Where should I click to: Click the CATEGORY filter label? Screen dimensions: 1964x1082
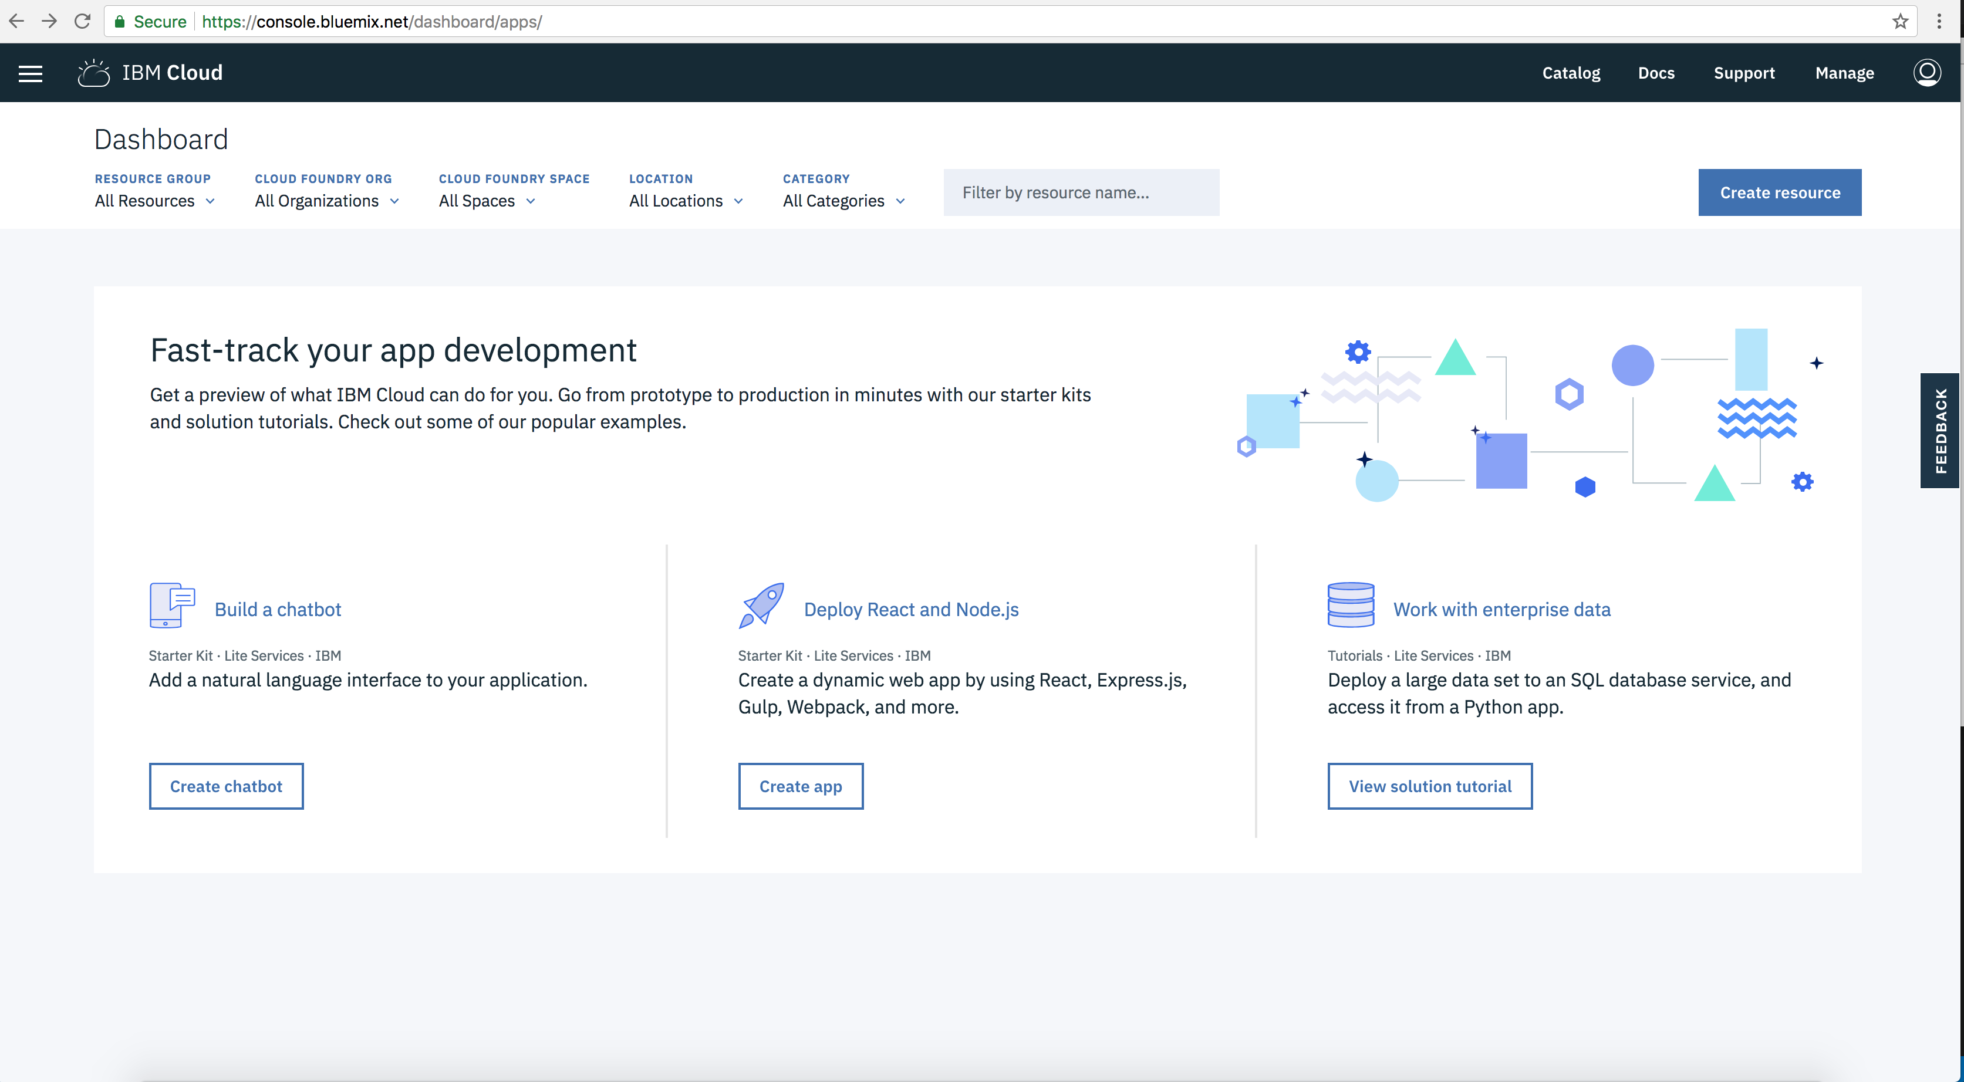coord(816,178)
